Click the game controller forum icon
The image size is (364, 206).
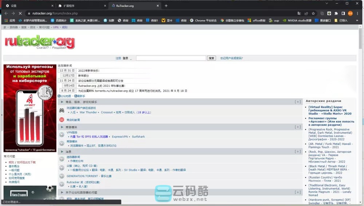coord(62,110)
